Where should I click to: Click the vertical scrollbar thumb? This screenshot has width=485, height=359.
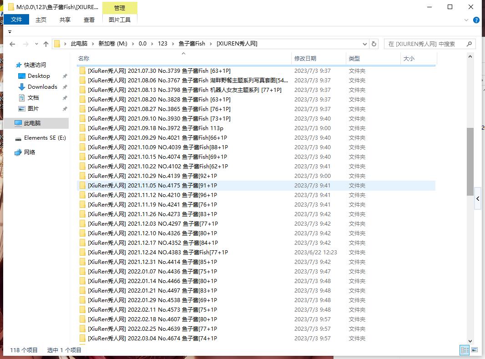[470, 162]
